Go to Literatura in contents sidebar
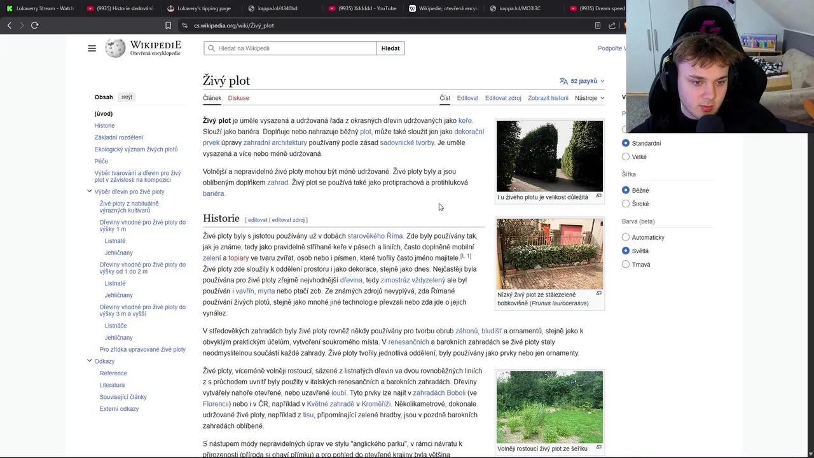The height and width of the screenshot is (458, 814). tap(112, 385)
